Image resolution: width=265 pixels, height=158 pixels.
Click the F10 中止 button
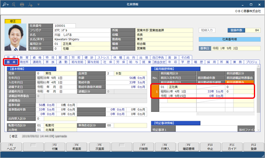(210, 147)
